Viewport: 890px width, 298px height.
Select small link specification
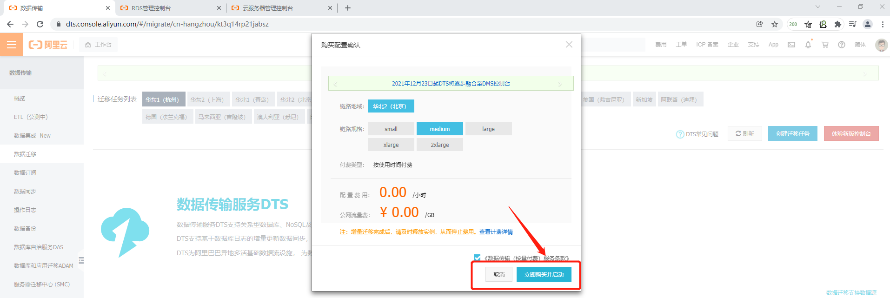pos(391,129)
